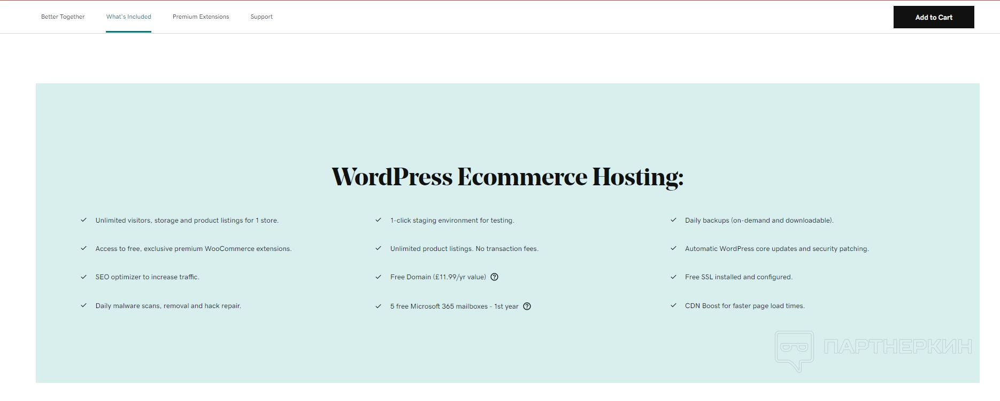Viewport: 1000px width, 401px height.
Task: Click checkmark beside WooCommerce extensions line
Action: [83, 248]
